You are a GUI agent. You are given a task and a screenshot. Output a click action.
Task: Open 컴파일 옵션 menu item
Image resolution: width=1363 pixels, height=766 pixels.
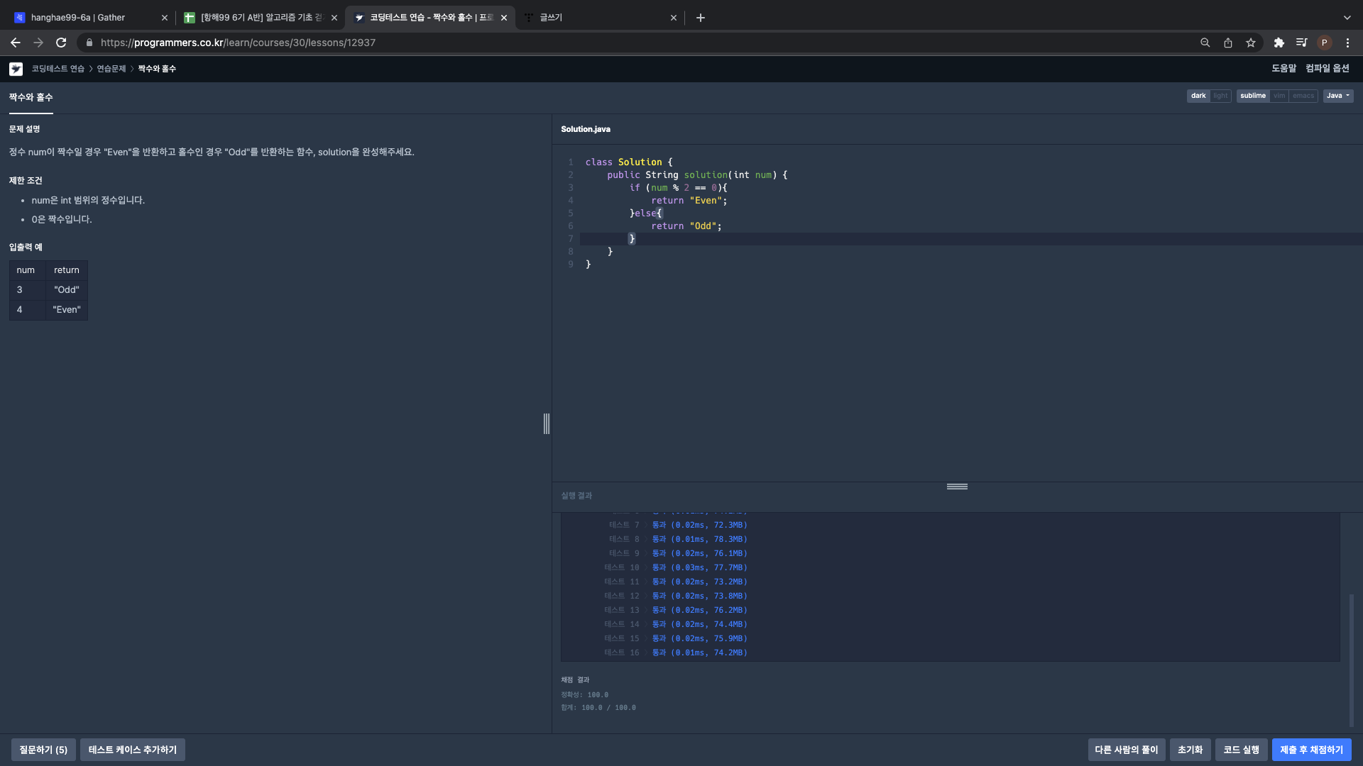click(1327, 68)
